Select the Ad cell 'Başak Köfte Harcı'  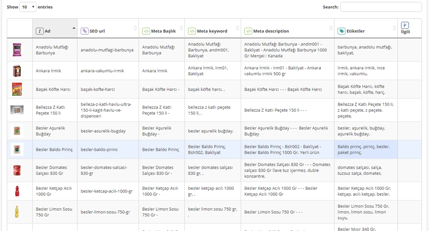(x=55, y=89)
